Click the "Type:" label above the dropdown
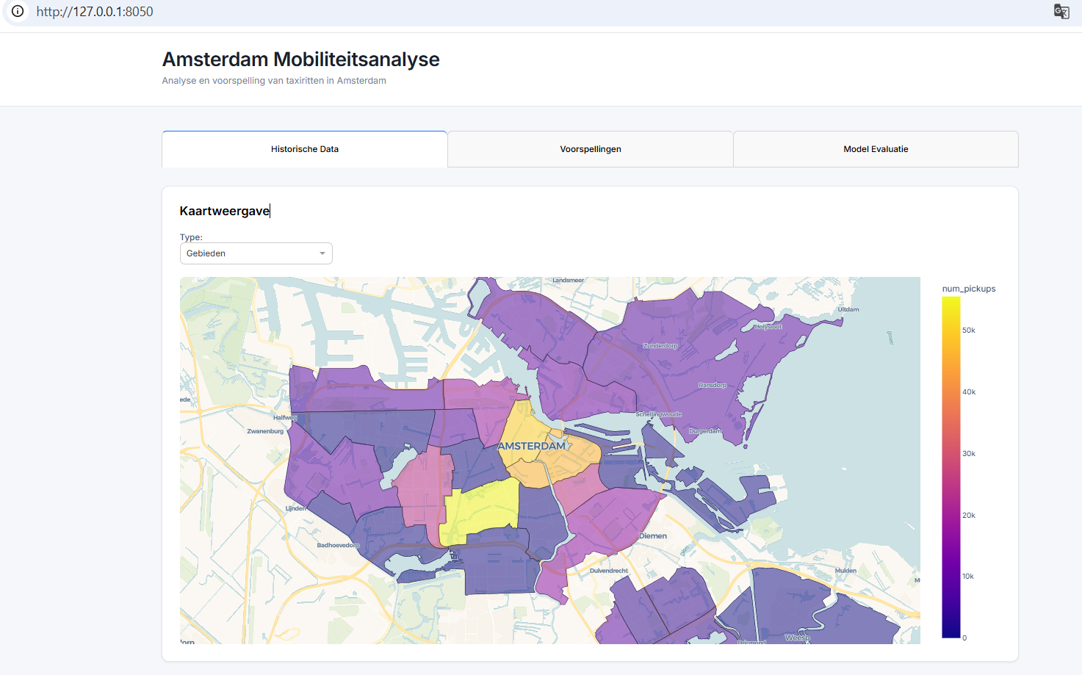Screen dimensions: 1082x675 point(191,237)
